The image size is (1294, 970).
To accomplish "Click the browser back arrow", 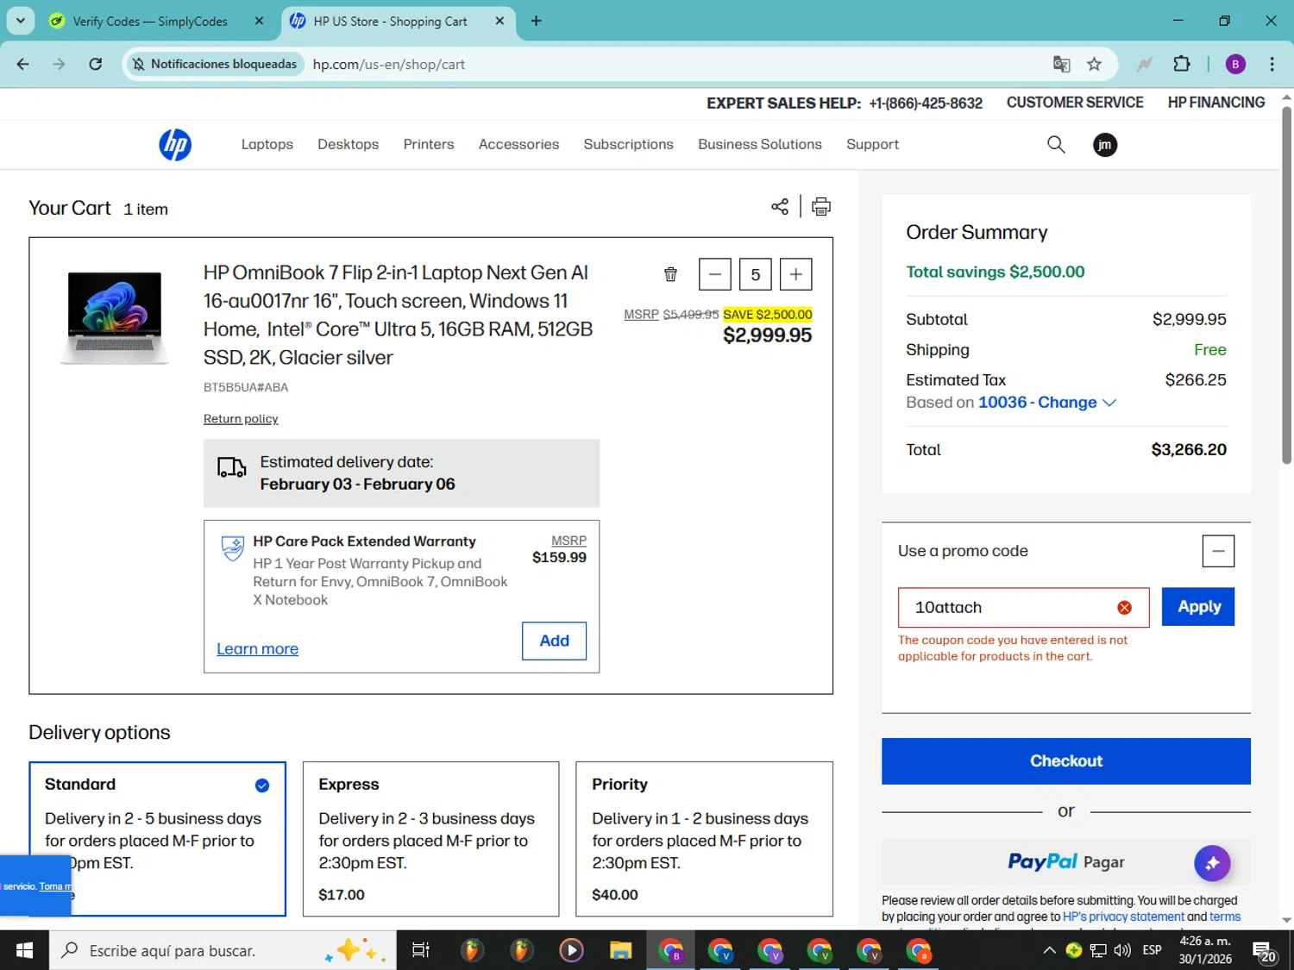I will click(23, 64).
